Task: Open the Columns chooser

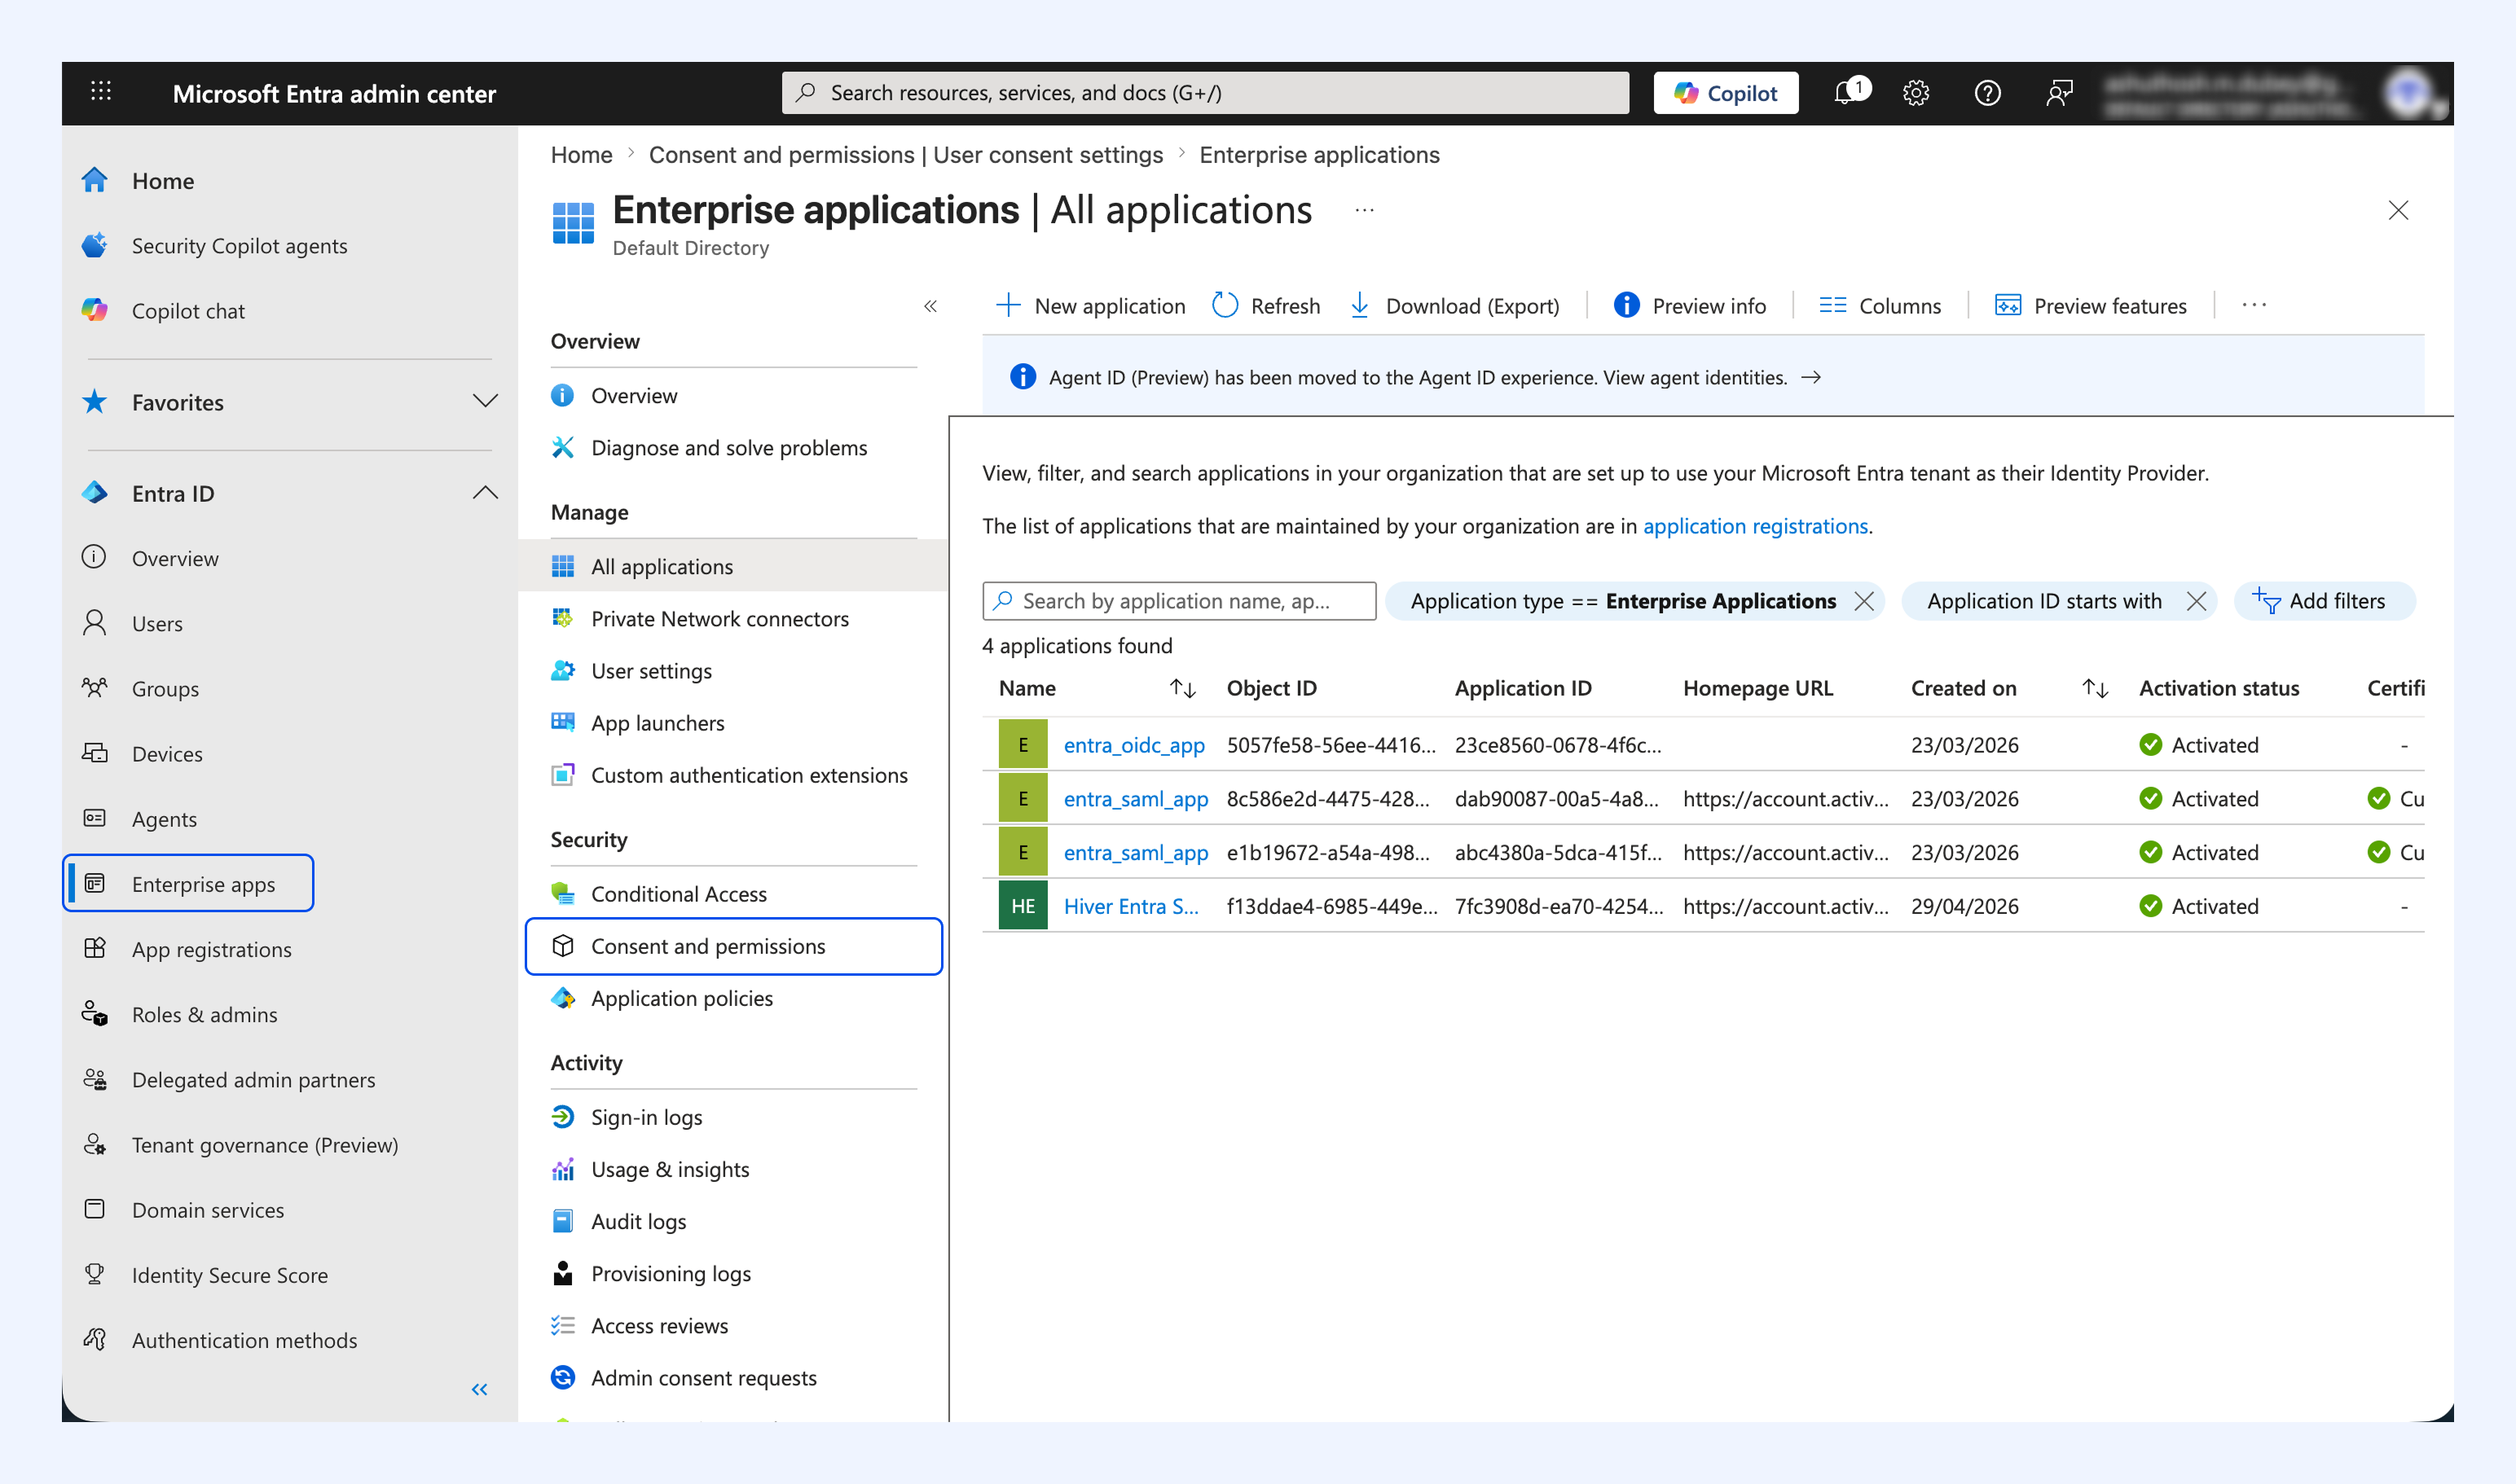Action: (1880, 305)
